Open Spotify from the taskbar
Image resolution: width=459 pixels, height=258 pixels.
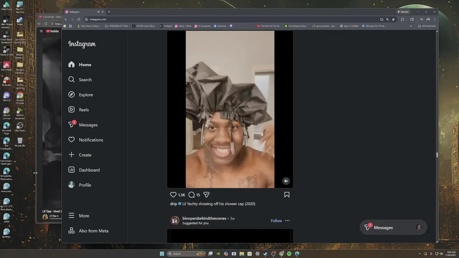[x=289, y=254]
